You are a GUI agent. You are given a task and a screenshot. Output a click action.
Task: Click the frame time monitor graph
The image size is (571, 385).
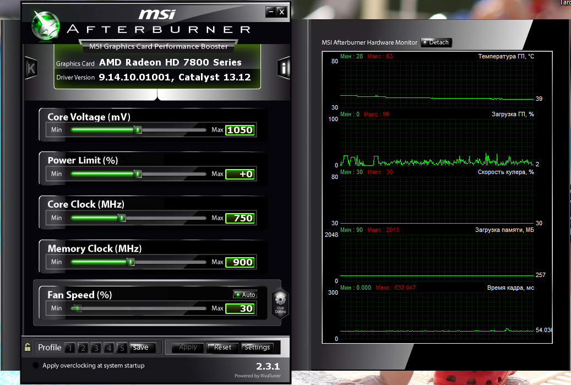tap(437, 316)
